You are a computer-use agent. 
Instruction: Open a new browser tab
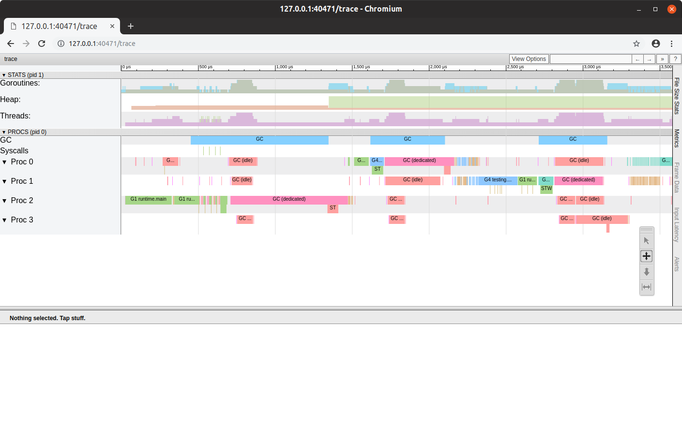[131, 26]
